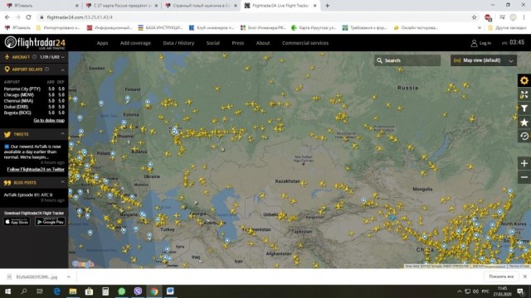Open Windows Start menu
Screen dimensions: 531x298
click(x=7, y=291)
